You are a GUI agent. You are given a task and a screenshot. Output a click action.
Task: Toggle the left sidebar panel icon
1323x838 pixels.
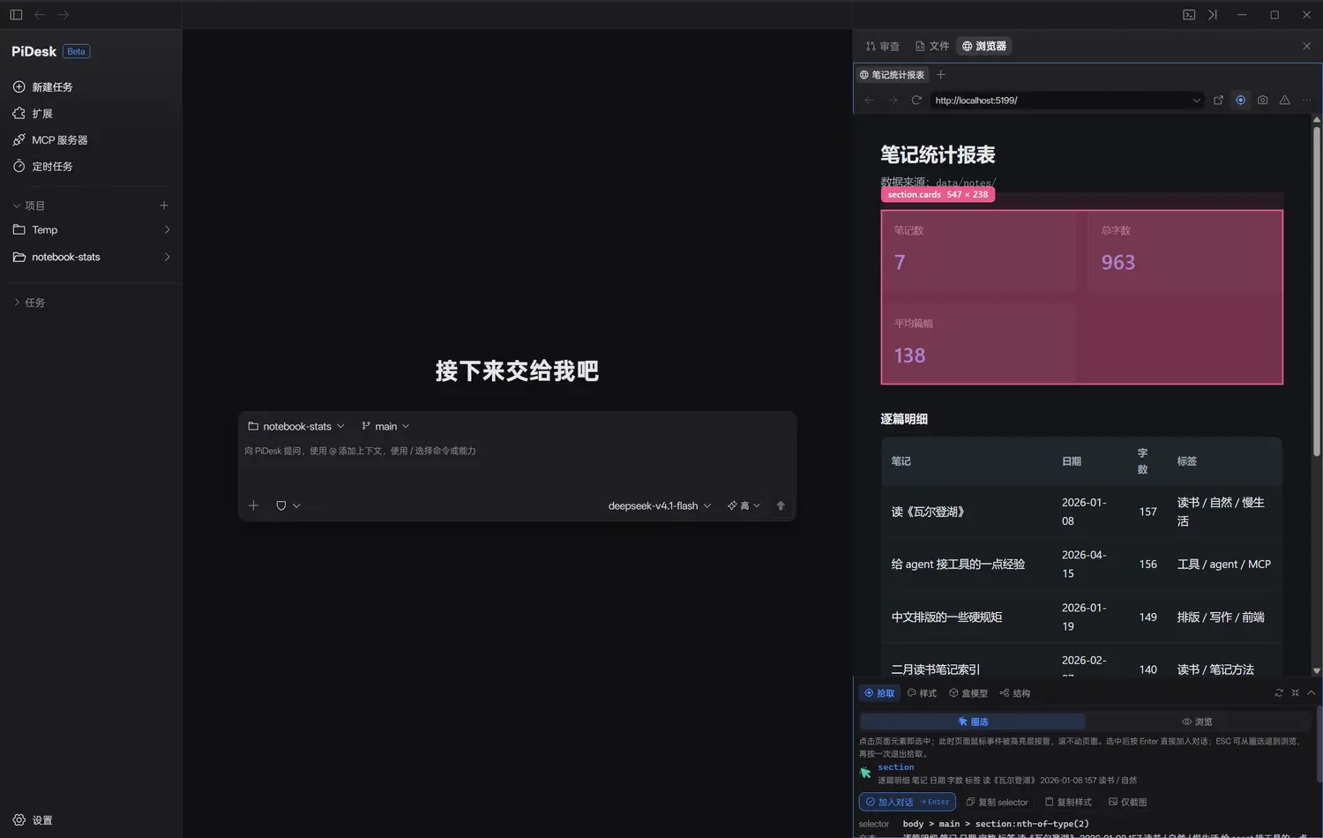(16, 15)
